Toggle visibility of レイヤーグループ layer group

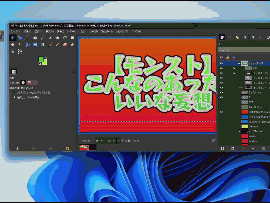pyautogui.click(x=221, y=63)
